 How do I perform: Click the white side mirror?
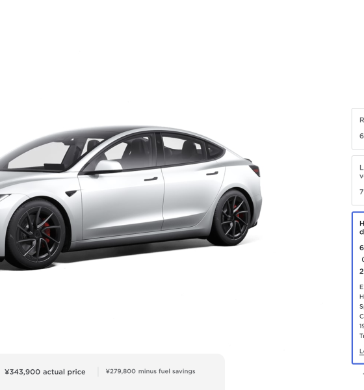109,166
